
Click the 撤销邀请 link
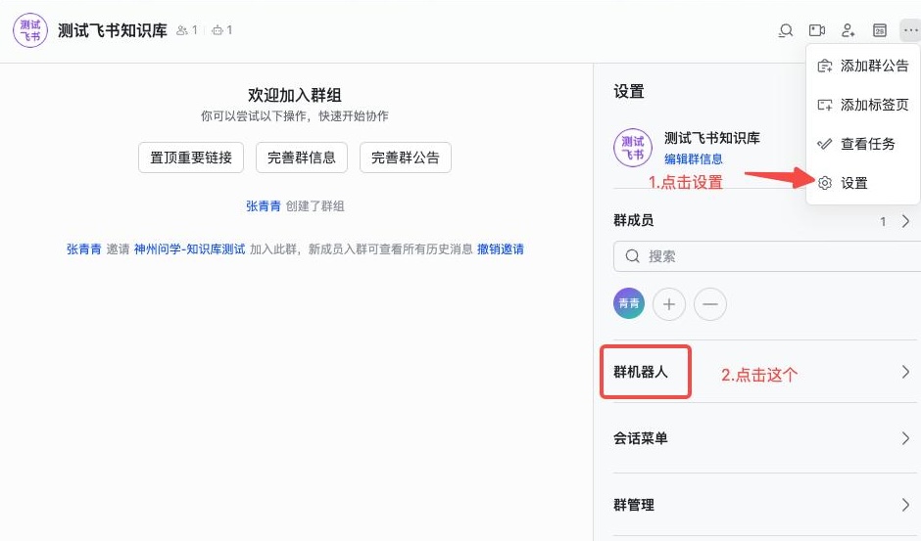(501, 249)
